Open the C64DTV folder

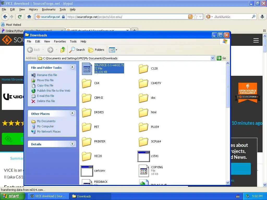[143, 83]
